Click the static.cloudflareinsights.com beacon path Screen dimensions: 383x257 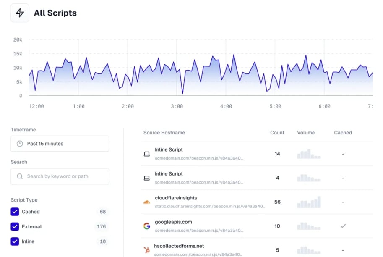pyautogui.click(x=210, y=206)
